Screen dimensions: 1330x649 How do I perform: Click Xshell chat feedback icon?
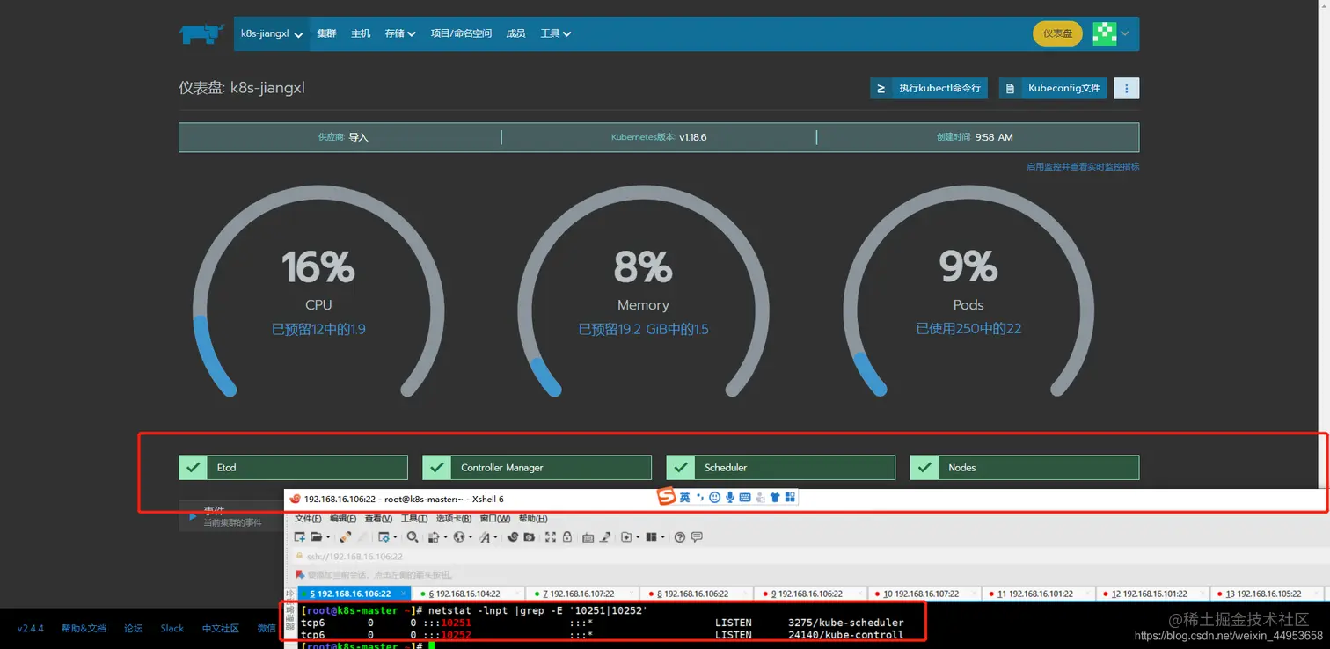(697, 536)
